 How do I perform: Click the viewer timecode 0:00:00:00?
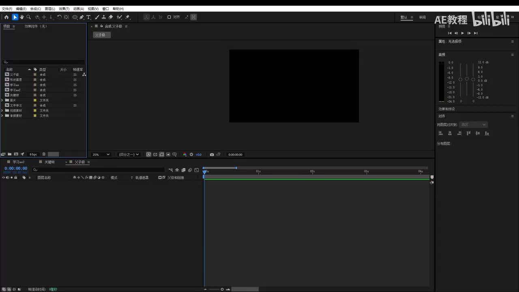[x=235, y=155]
